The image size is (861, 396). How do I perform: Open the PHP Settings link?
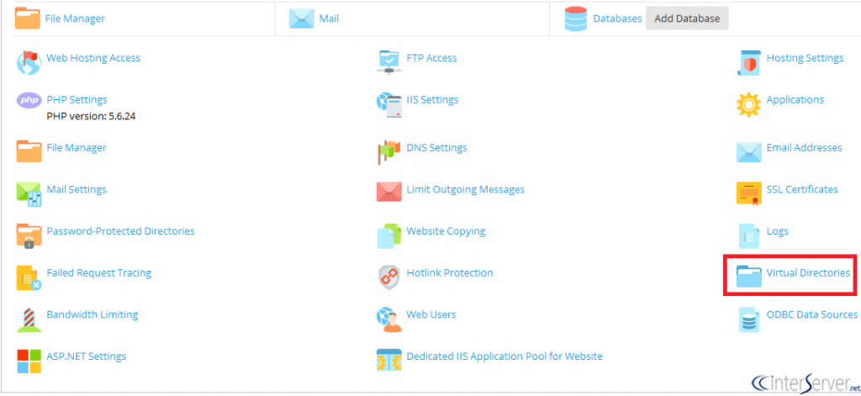click(x=77, y=100)
